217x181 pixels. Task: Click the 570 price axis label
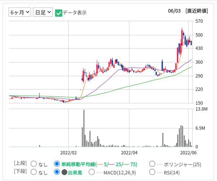pyautogui.click(x=199, y=21)
